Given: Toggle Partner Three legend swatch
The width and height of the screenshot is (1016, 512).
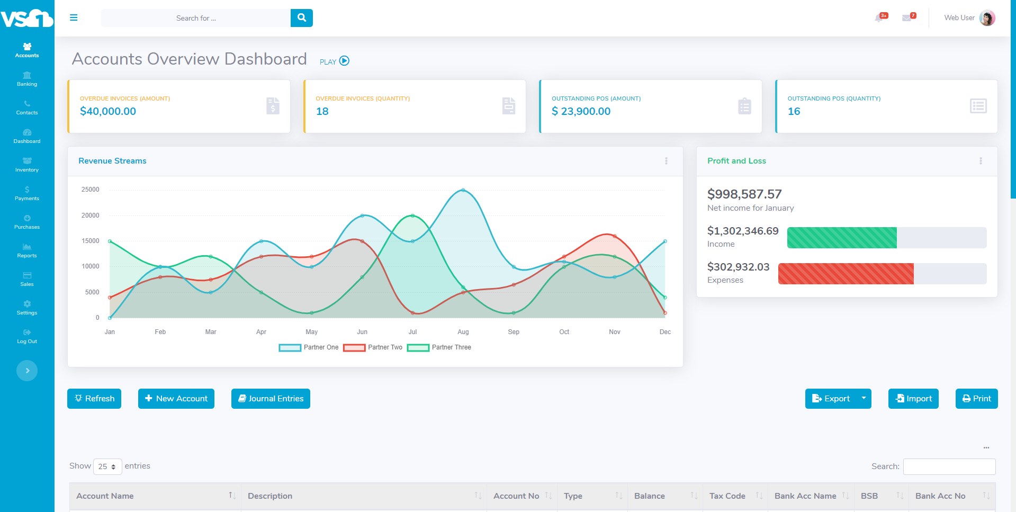Looking at the screenshot, I should [x=418, y=348].
